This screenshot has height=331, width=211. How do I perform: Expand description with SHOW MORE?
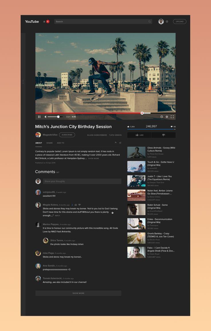click(x=93, y=158)
